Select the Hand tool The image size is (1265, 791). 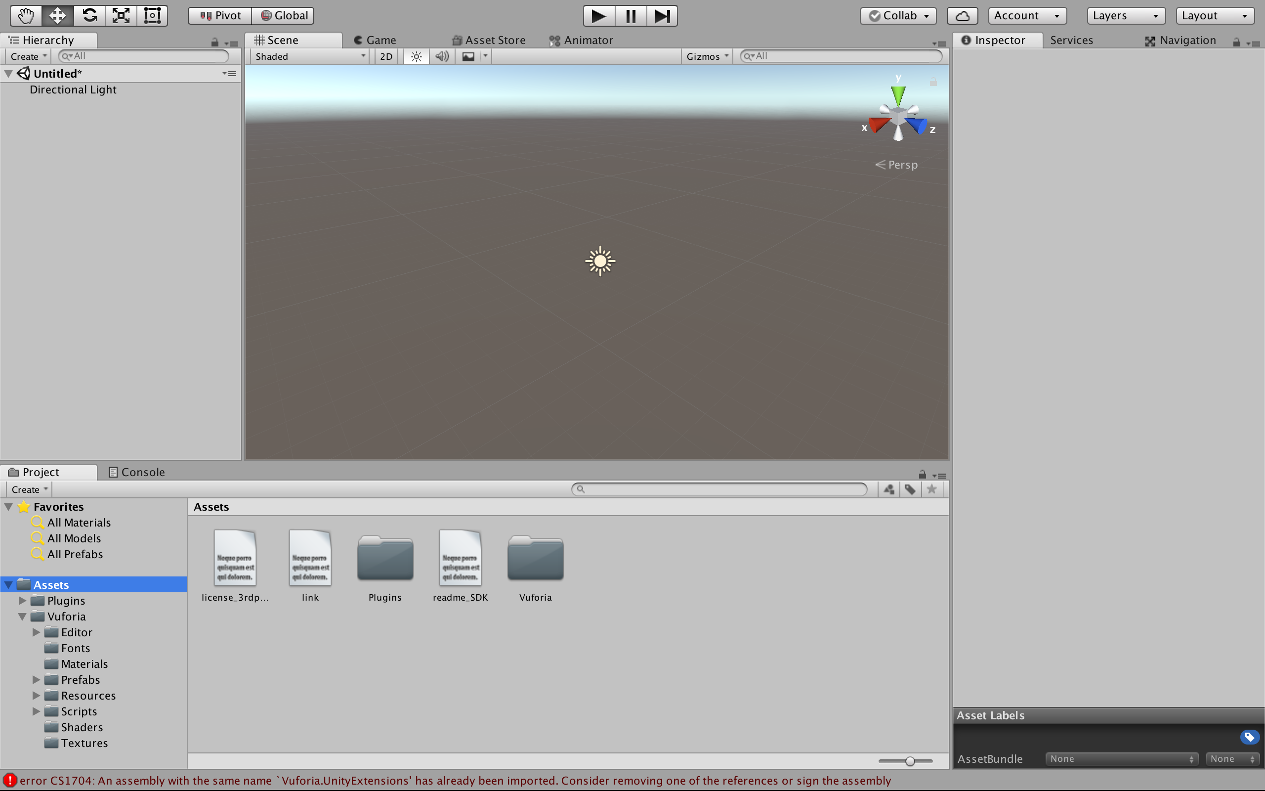pyautogui.click(x=26, y=16)
